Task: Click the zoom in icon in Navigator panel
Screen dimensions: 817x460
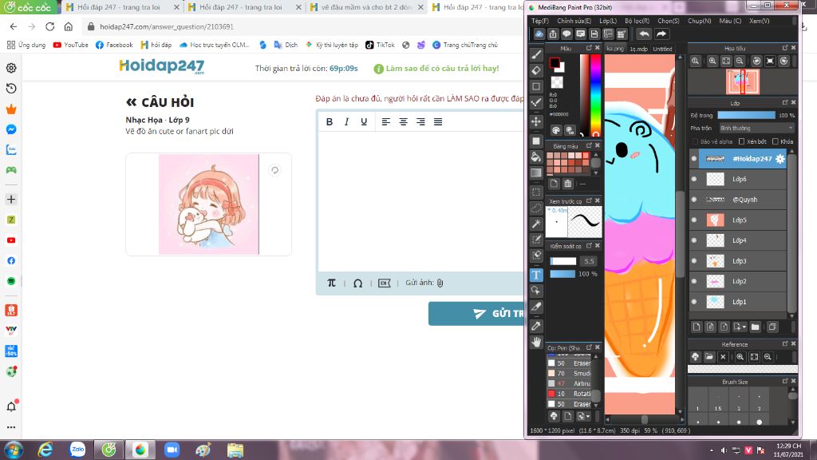Action: click(712, 61)
